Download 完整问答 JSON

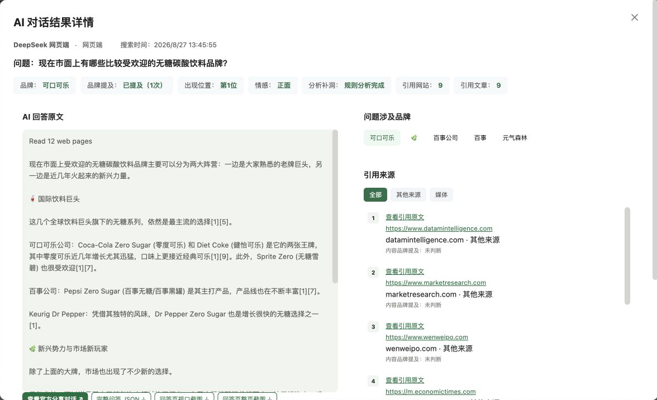click(121, 397)
